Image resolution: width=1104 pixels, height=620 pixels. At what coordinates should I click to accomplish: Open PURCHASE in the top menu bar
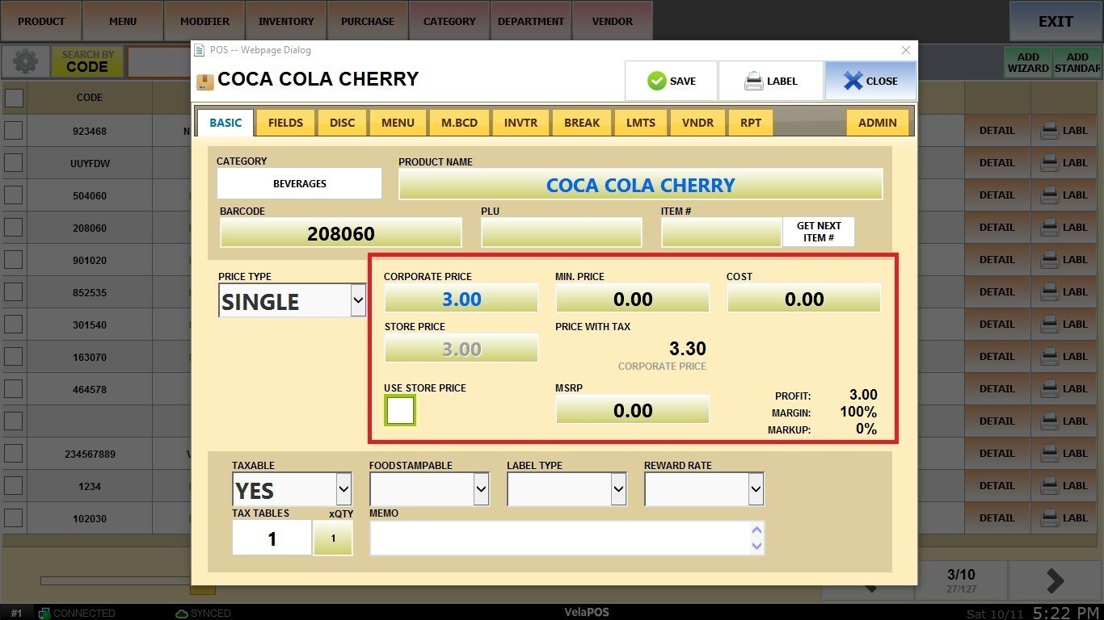pos(368,21)
